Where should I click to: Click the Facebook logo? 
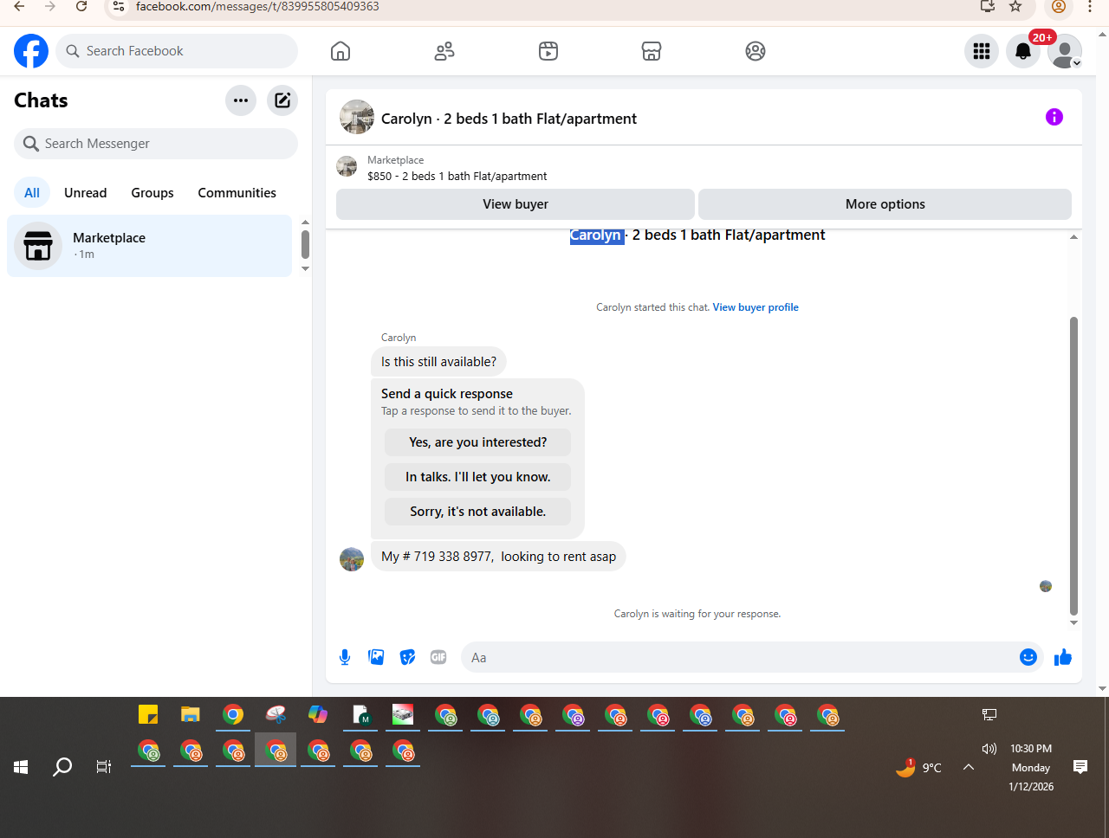click(x=31, y=51)
